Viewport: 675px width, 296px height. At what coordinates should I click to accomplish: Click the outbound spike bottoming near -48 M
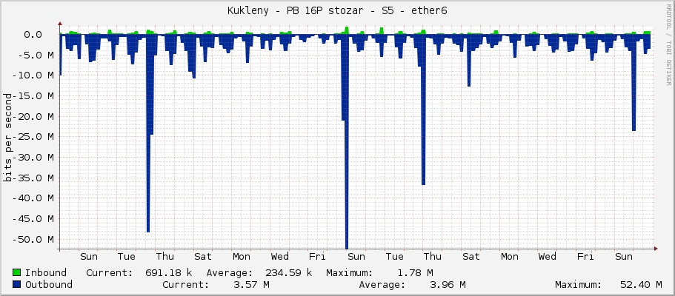(x=148, y=134)
